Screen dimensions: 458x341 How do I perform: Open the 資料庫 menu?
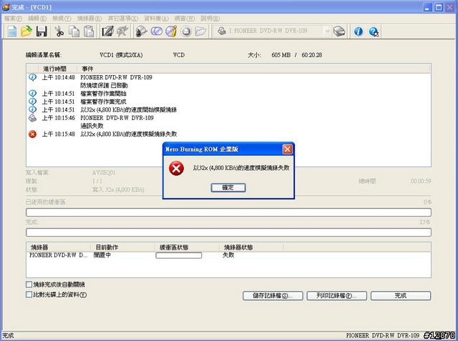coord(156,19)
